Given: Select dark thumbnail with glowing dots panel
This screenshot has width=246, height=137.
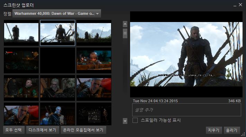Looking at the screenshot, I should pyautogui.click(x=94, y=114).
